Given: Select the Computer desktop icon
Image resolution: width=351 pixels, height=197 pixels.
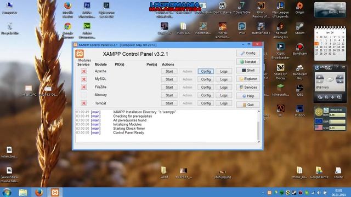Looking at the screenshot, I should coord(9,8).
